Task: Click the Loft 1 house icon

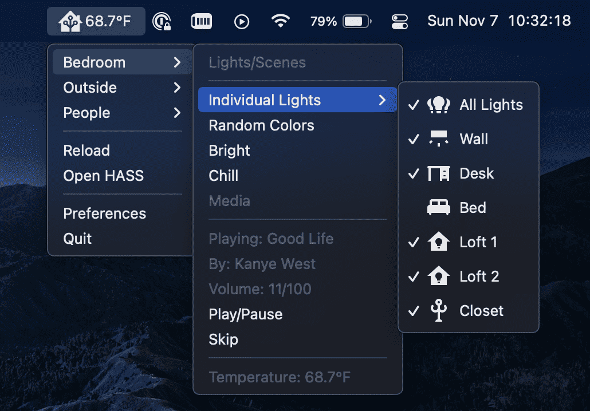Action: 439,242
